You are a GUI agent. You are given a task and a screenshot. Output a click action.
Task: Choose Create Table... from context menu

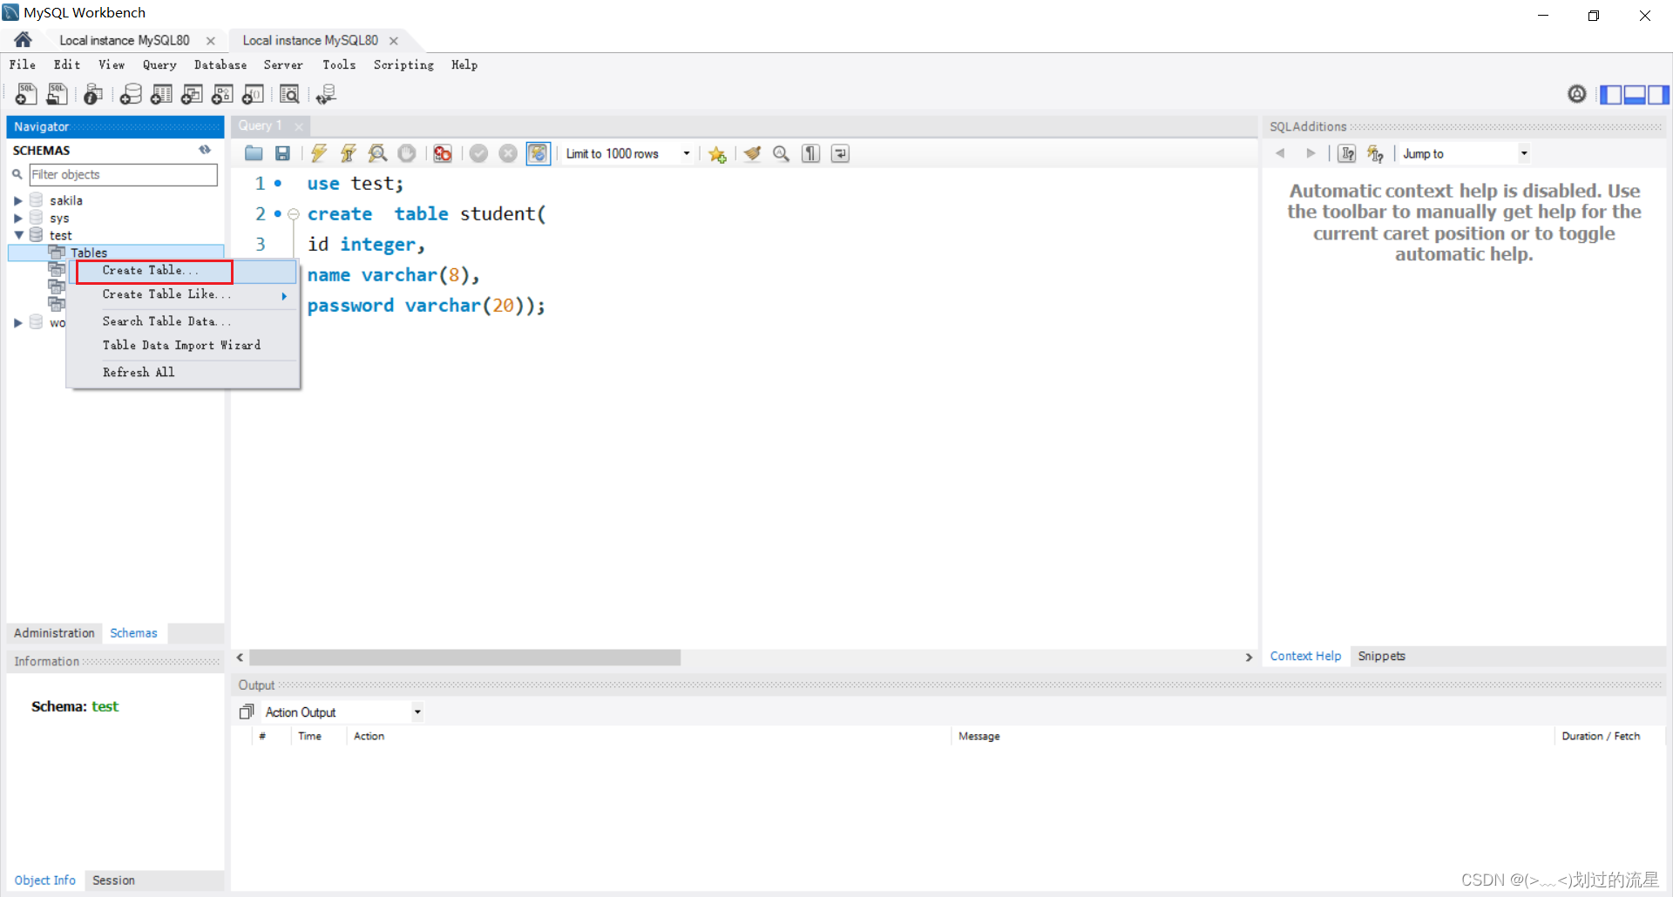[184, 271]
